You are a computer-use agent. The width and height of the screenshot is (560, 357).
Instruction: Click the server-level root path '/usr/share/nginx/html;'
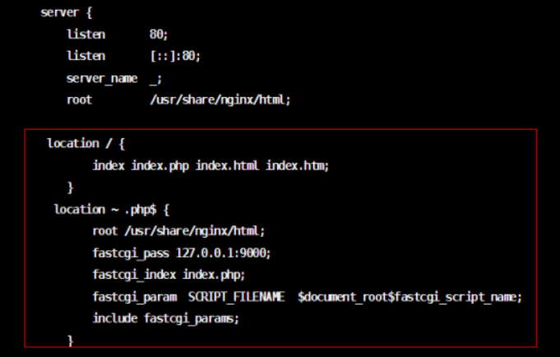coord(220,100)
